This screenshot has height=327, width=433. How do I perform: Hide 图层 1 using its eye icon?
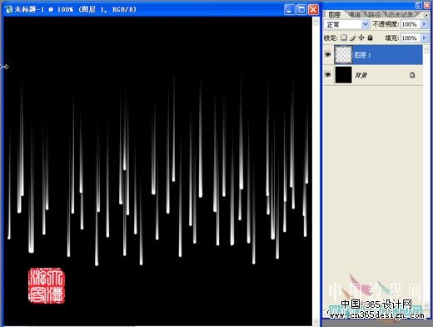(x=328, y=54)
